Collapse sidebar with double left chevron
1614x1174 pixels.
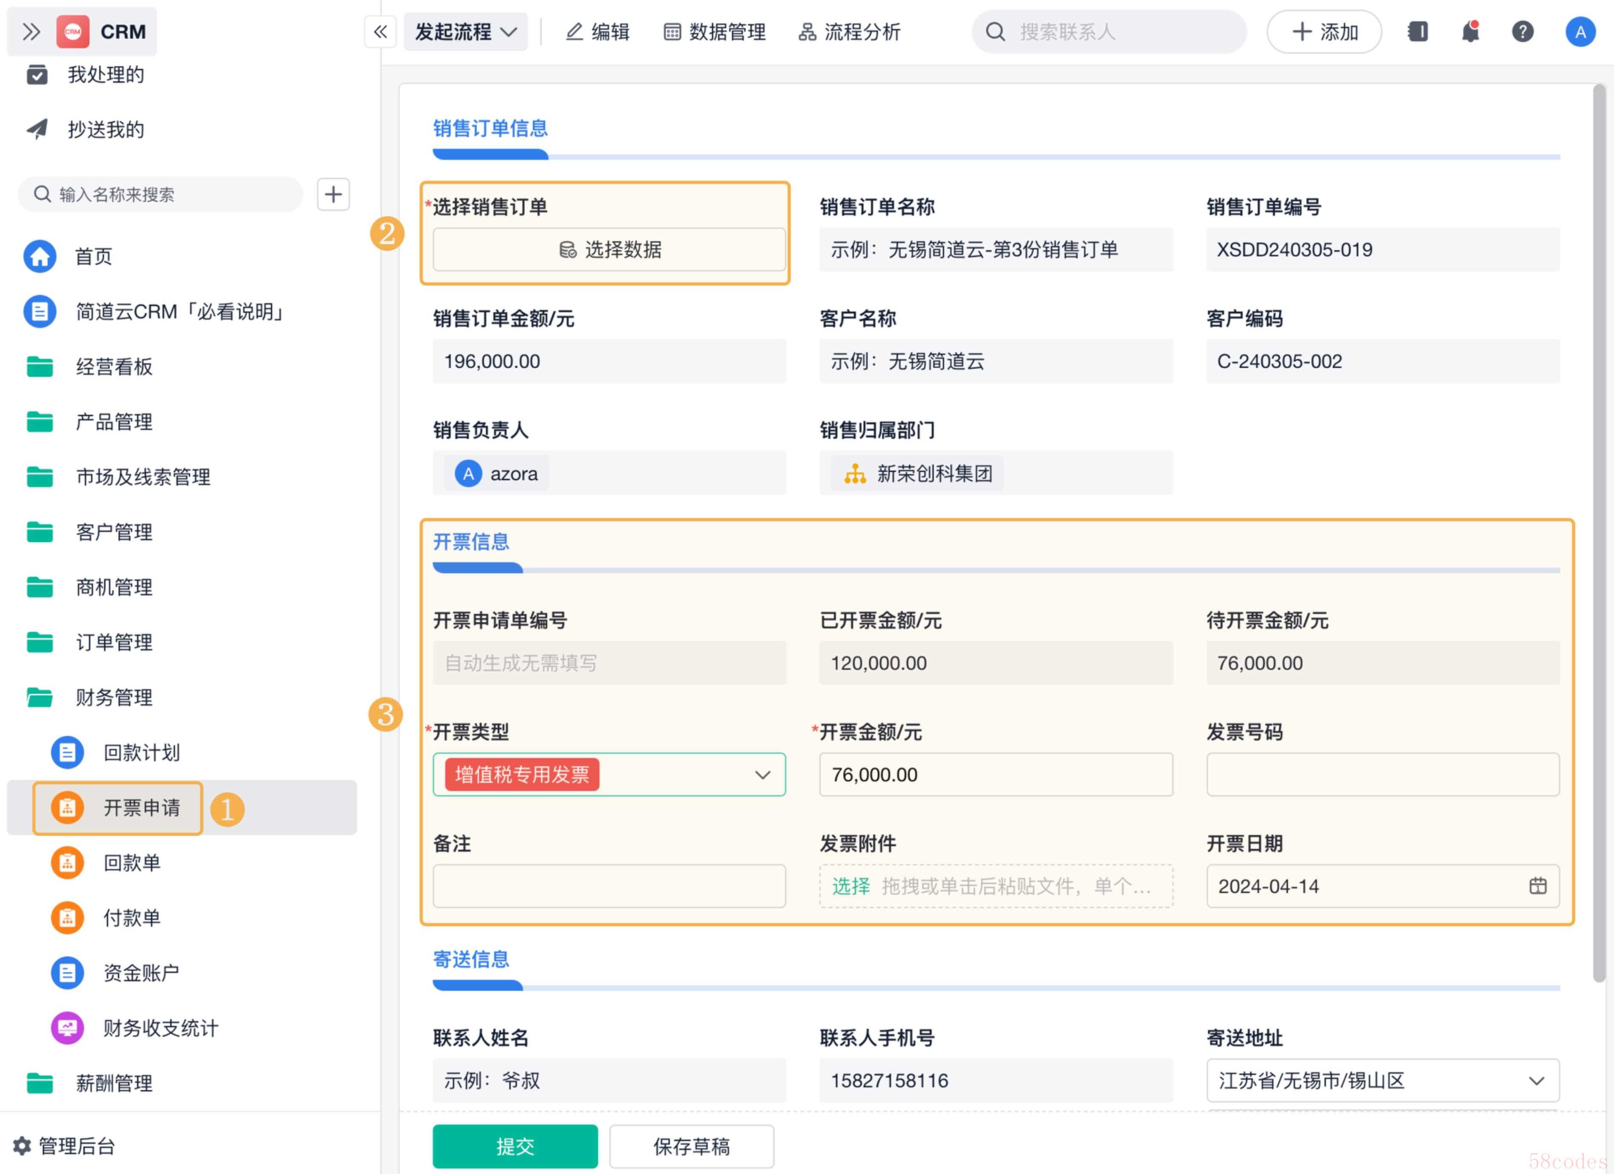point(380,31)
